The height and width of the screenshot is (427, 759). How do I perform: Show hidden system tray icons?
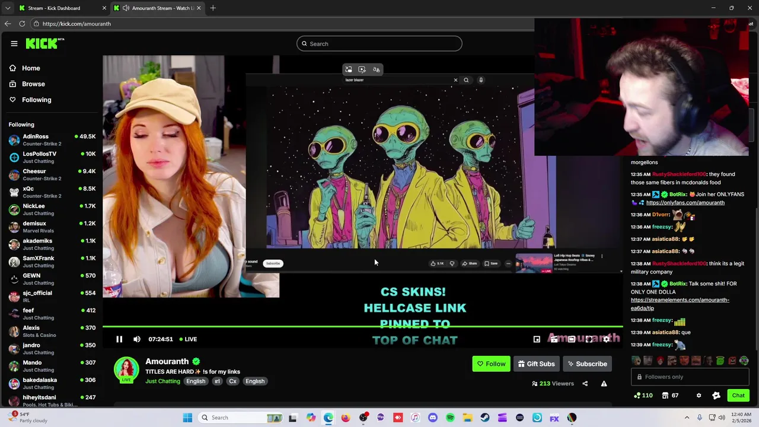click(687, 418)
